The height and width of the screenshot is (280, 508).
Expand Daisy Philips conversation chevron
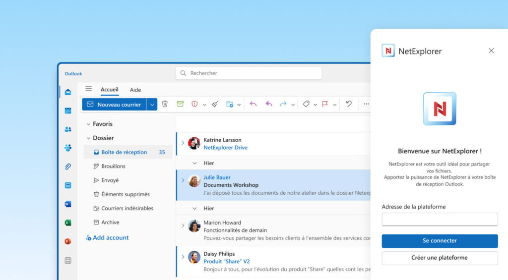click(x=183, y=257)
